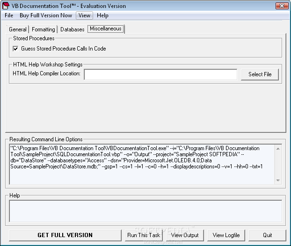Click the GET FULL VERSION button

[65, 235]
